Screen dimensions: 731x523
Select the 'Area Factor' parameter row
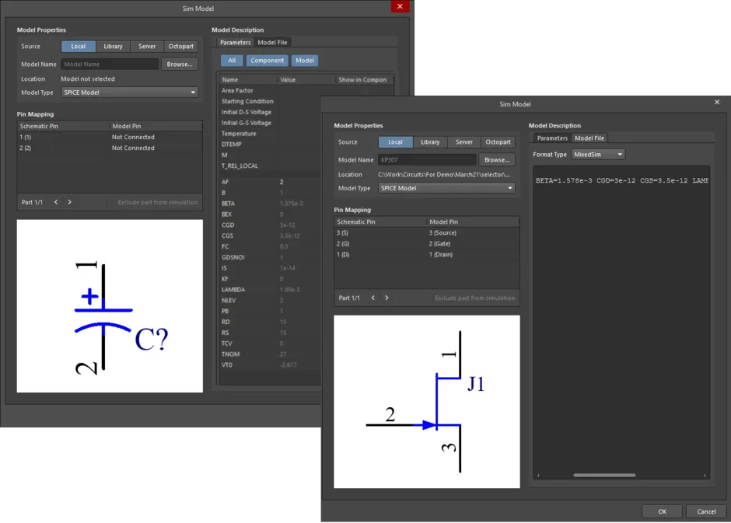306,90
